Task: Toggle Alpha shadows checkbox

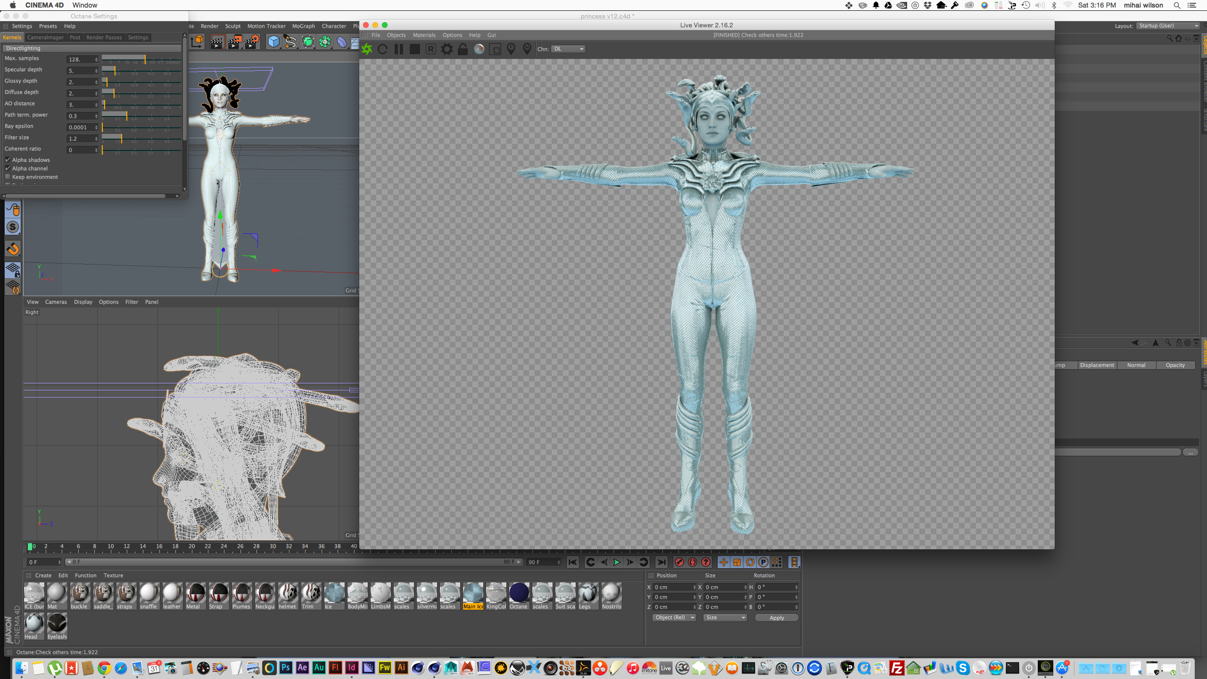Action: (x=8, y=160)
